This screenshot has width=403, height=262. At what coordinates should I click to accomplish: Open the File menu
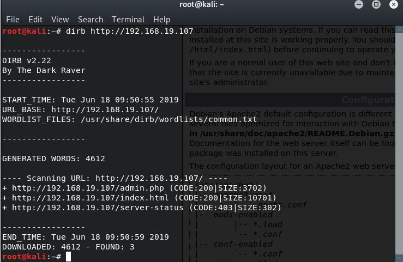pos(13,20)
